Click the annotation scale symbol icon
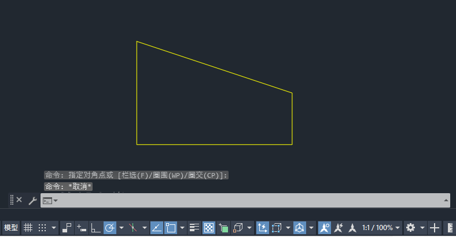This screenshot has height=237, width=456. click(x=352, y=228)
